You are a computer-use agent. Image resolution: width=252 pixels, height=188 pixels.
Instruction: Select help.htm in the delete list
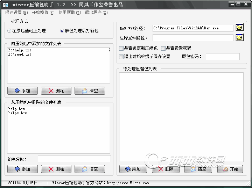click(58, 109)
